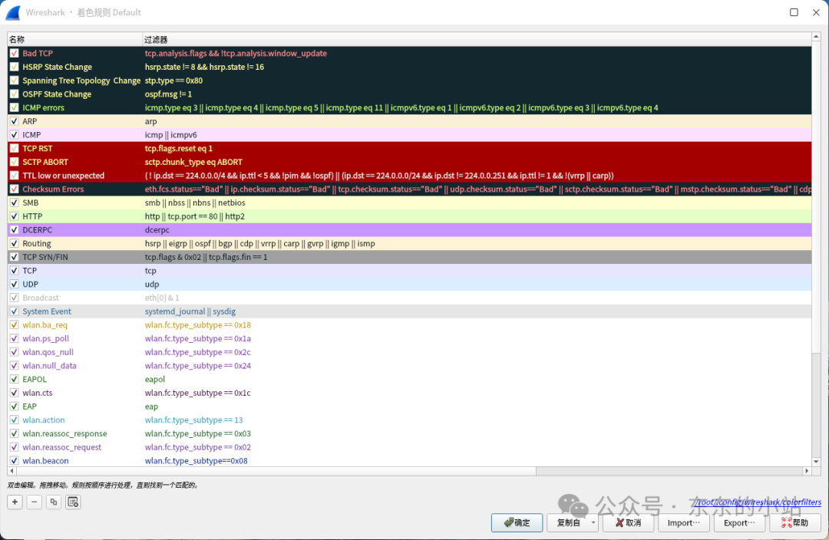
Task: Clear all coloring rules icon
Action: click(x=73, y=502)
